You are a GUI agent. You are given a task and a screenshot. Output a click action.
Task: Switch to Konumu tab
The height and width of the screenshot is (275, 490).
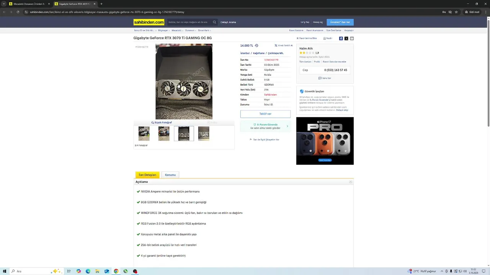(170, 175)
